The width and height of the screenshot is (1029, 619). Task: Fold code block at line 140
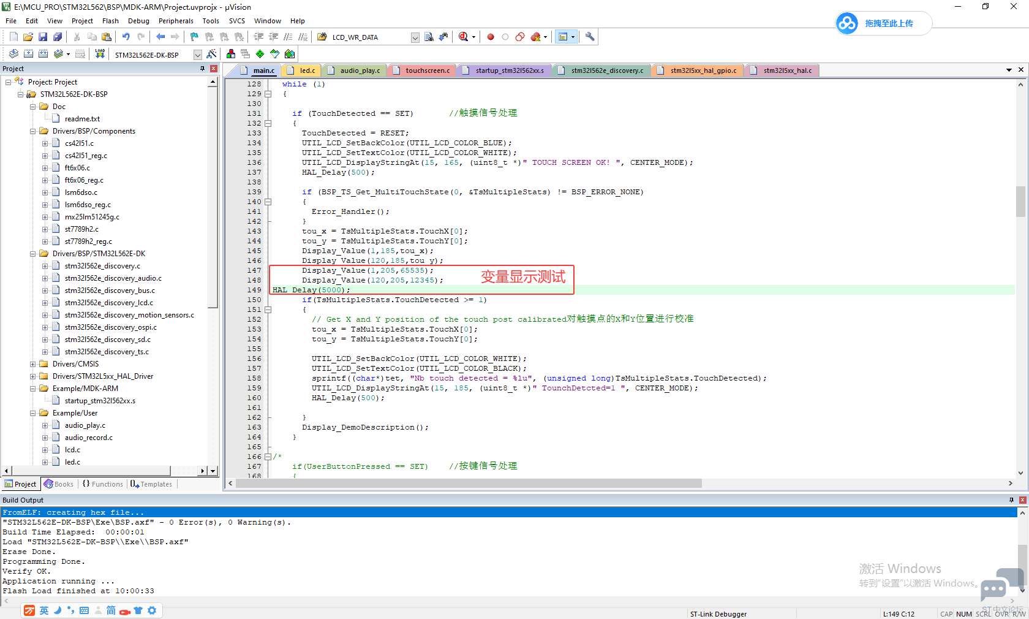tap(268, 202)
